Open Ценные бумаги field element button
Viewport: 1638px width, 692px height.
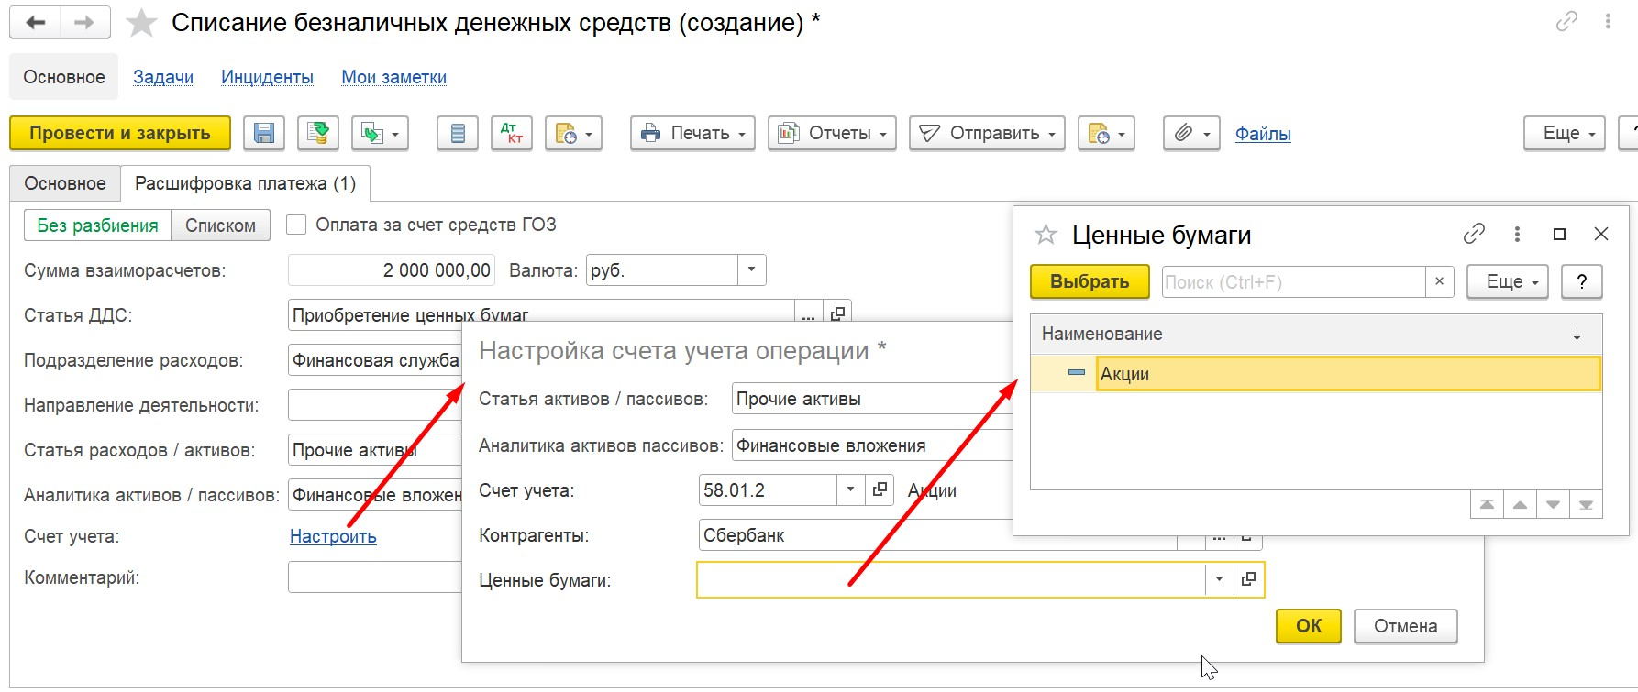[1248, 579]
